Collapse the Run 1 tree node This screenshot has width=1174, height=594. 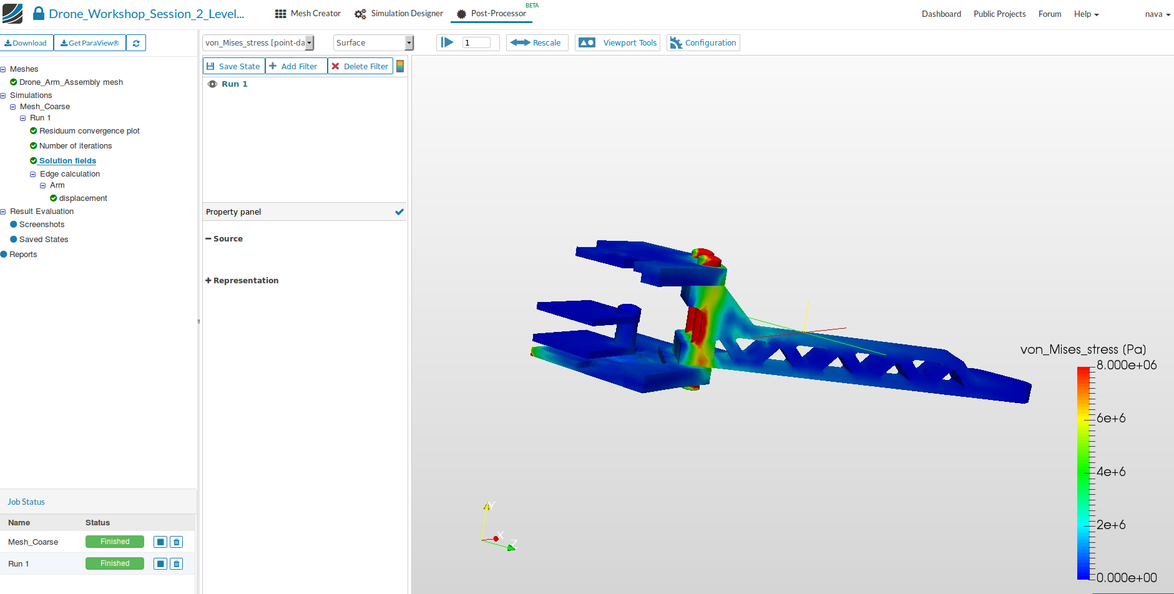(23, 118)
